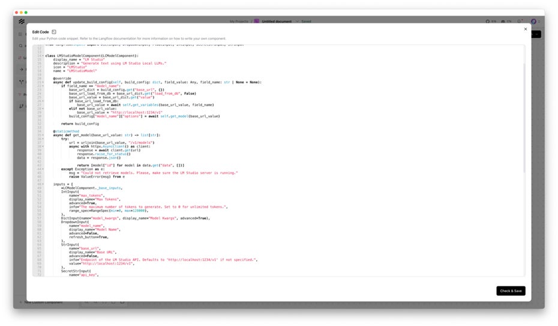Image resolution: width=558 pixels, height=326 pixels.
Task: Click the range_spec=RangeSpec line
Action: 109,211
